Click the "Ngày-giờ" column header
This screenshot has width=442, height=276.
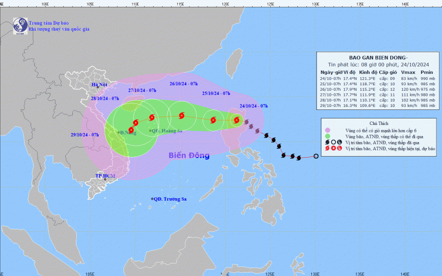click(330, 72)
